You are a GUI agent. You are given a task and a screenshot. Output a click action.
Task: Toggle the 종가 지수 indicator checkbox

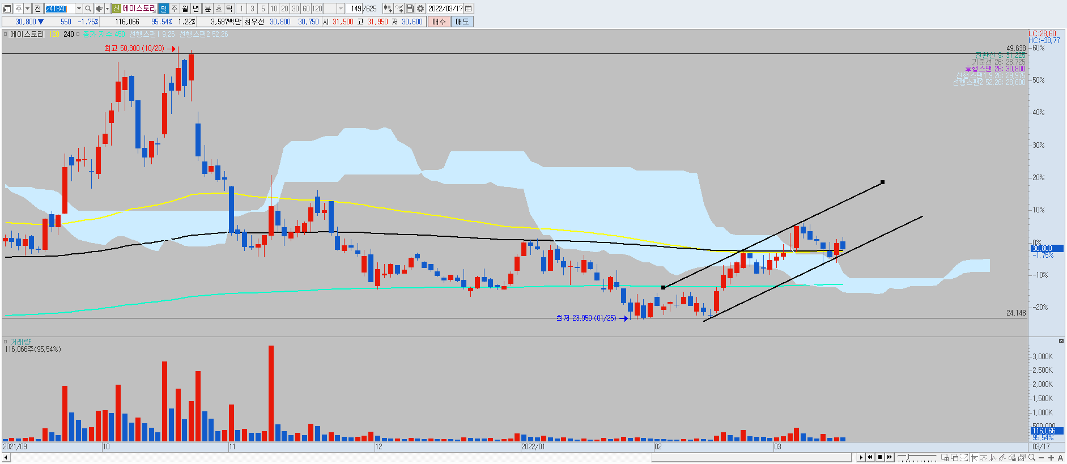(x=78, y=35)
